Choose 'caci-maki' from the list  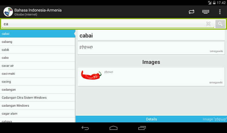38,74
